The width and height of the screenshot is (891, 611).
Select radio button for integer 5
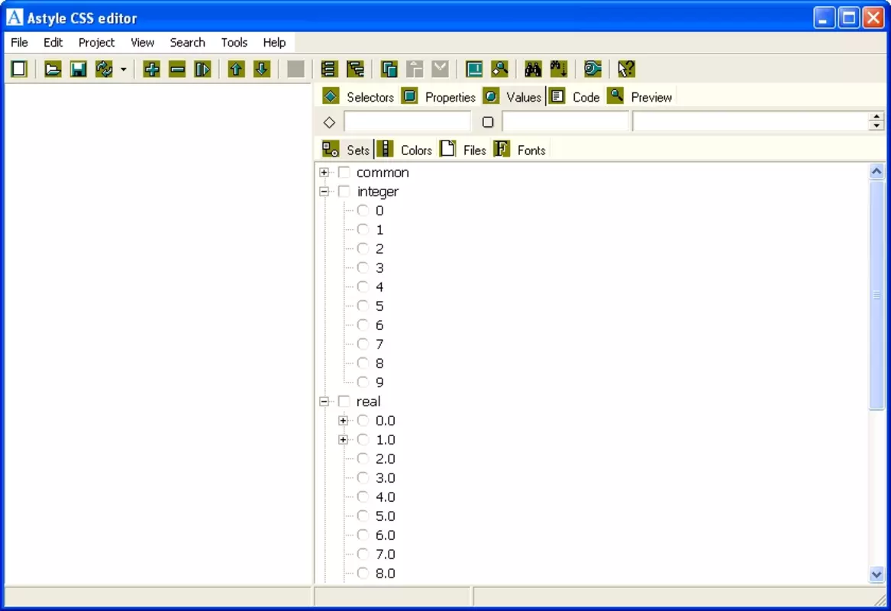(x=363, y=305)
